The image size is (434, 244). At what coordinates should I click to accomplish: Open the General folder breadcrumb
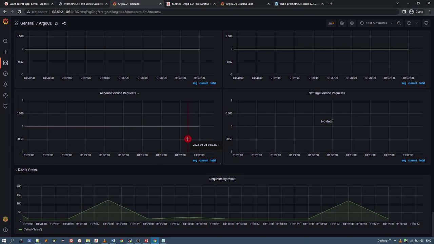pos(27,23)
